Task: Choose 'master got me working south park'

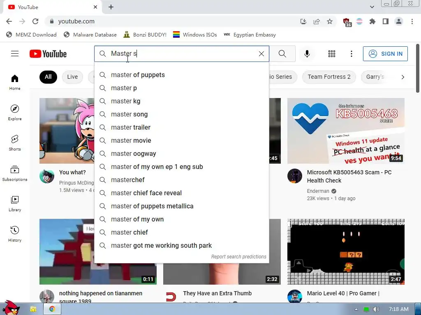Action: 182,246
